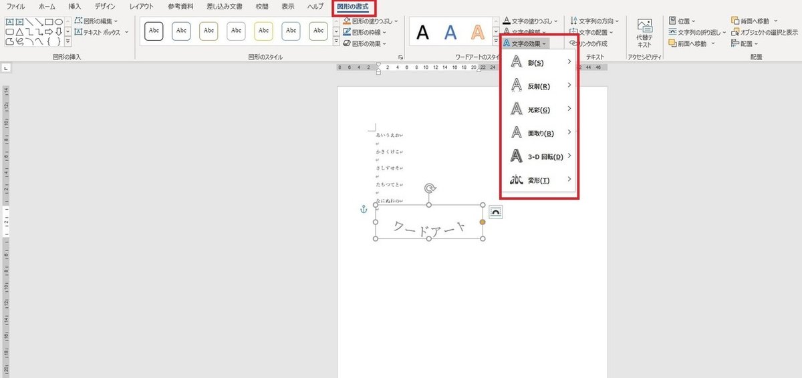Viewport: 802px width, 378px height.
Task: Click the リンクの作成 button
Action: 588,43
